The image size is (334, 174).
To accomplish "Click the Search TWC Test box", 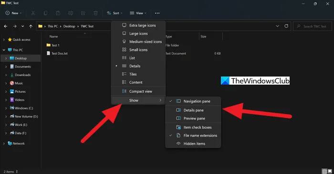I will tap(313, 26).
